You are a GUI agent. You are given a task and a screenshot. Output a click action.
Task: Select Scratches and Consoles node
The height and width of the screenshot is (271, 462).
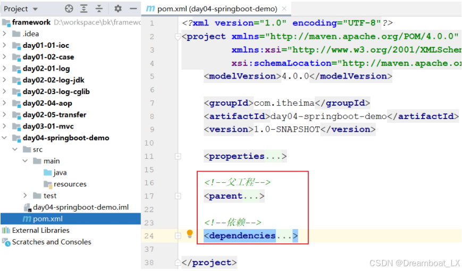point(52,242)
